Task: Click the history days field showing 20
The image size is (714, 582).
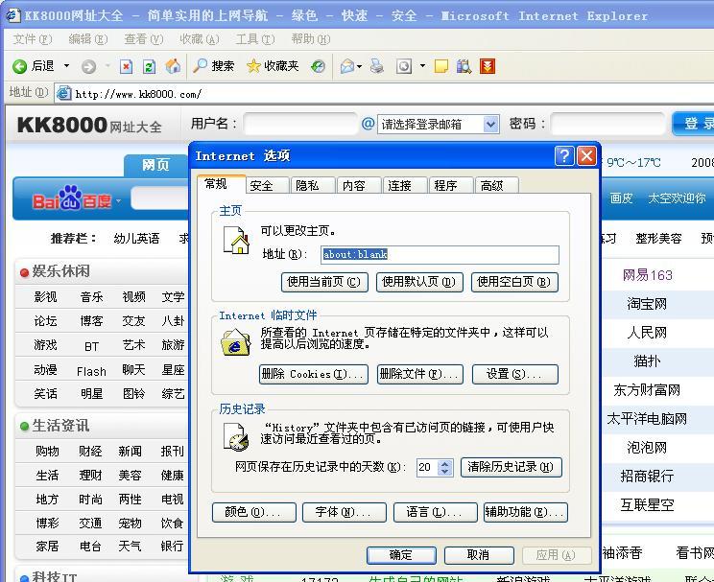Action: point(428,467)
